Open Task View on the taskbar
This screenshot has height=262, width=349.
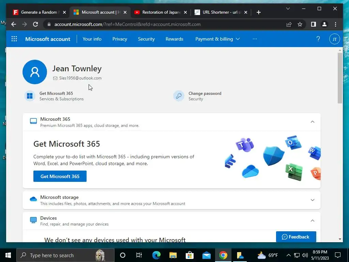139,255
